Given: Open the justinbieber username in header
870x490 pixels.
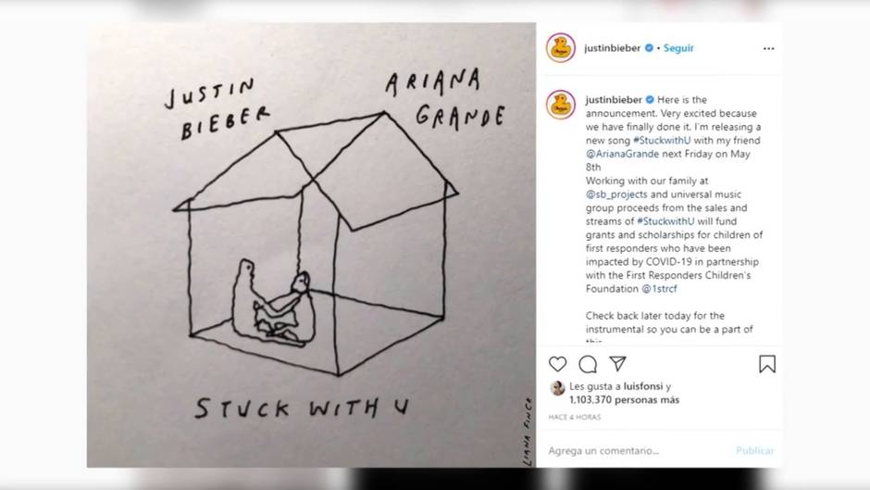Looking at the screenshot, I should [613, 48].
